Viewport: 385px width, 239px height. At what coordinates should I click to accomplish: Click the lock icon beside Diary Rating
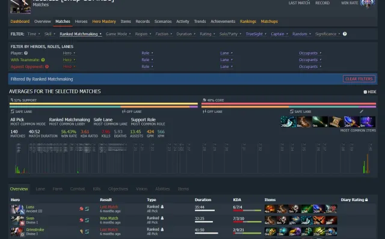(366, 200)
